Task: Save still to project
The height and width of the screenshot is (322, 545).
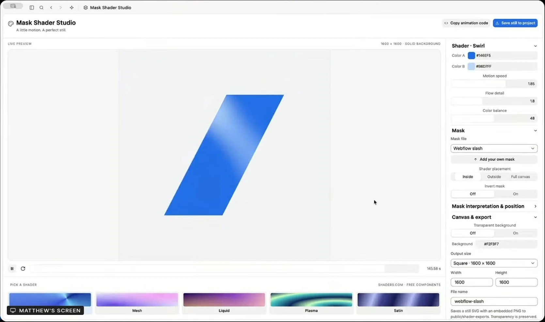Action: [x=515, y=23]
